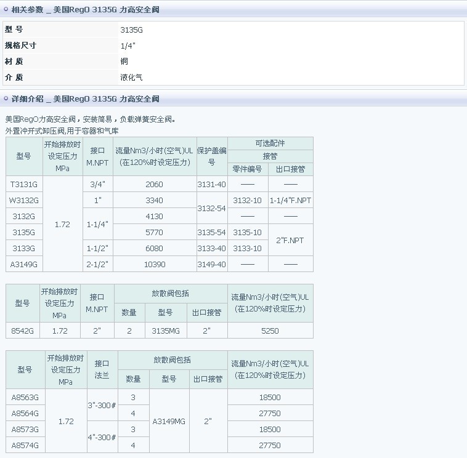Click model cell A8574G
The height and width of the screenshot is (458, 467).
25,445
